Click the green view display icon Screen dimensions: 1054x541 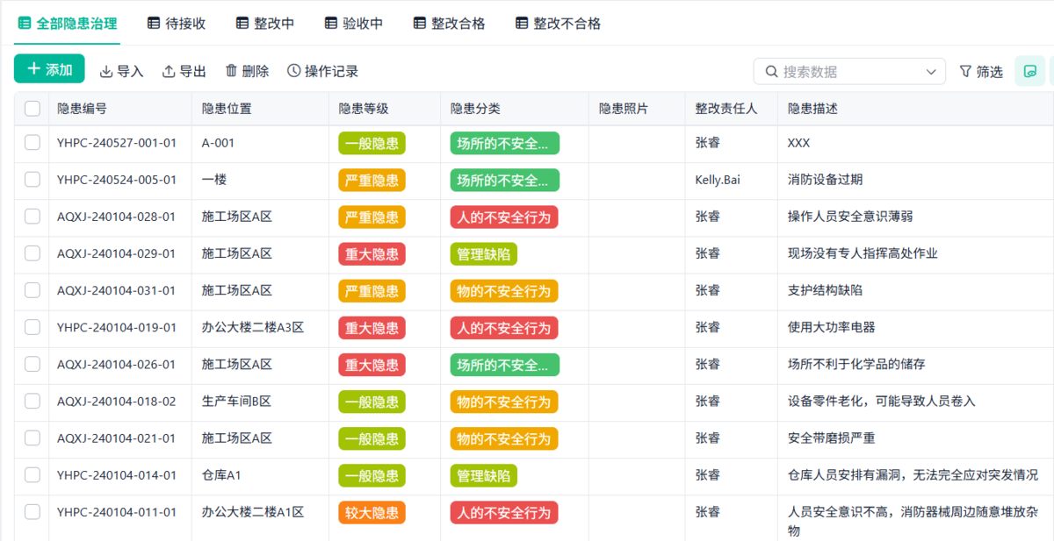click(1030, 71)
